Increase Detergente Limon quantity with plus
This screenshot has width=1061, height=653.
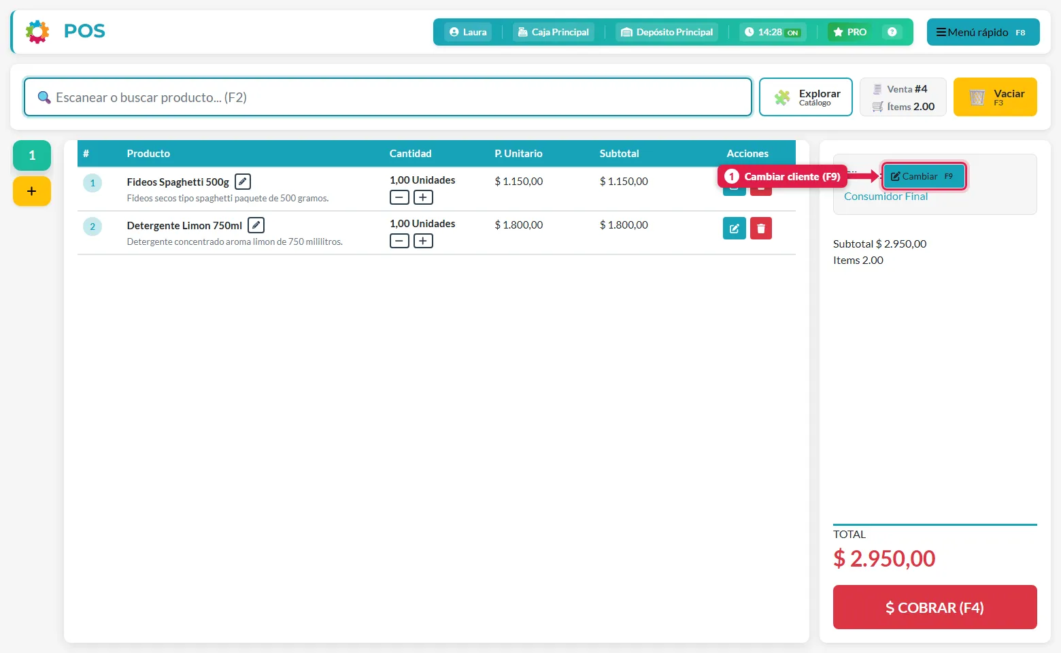[x=423, y=241]
